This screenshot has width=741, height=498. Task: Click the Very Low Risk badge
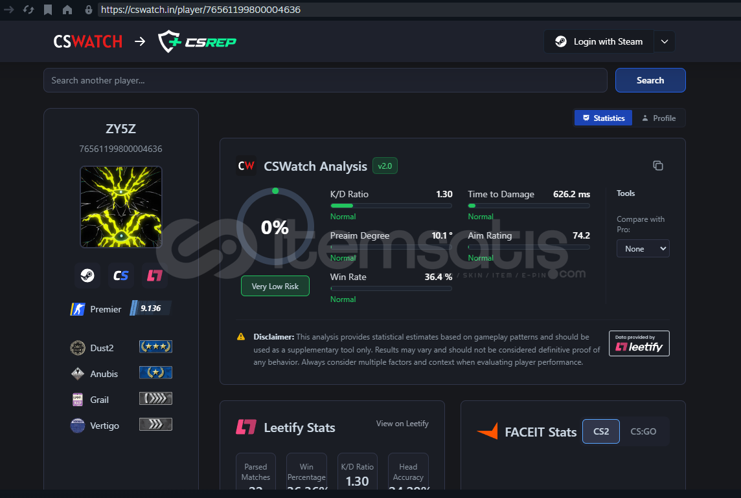(x=275, y=286)
